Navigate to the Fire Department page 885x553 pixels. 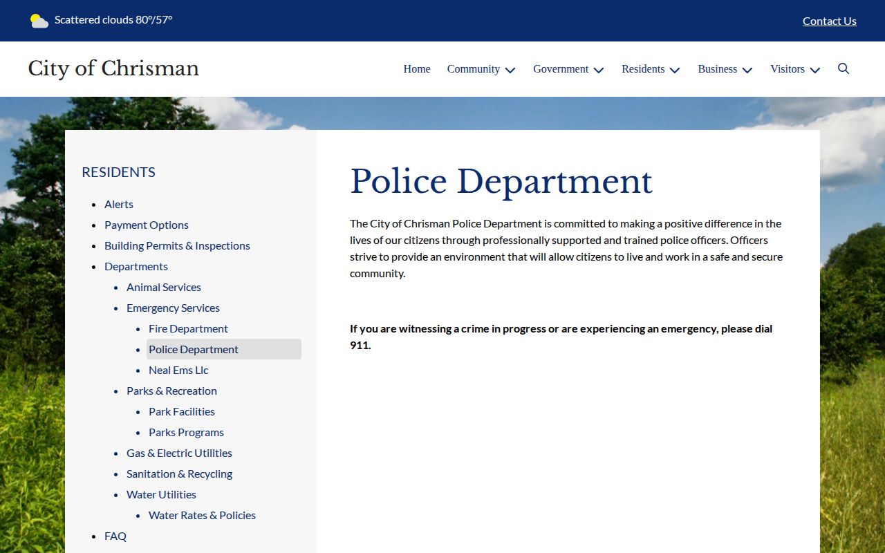click(x=188, y=328)
